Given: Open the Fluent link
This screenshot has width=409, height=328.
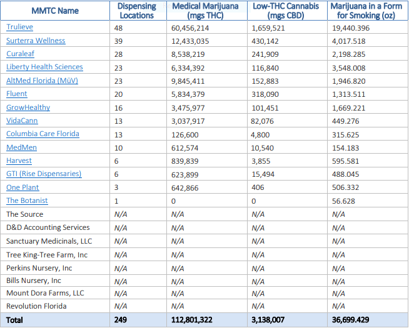Looking at the screenshot, I should [17, 94].
